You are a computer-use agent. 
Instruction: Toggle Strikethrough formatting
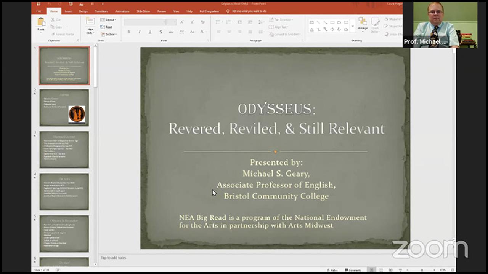tap(171, 32)
